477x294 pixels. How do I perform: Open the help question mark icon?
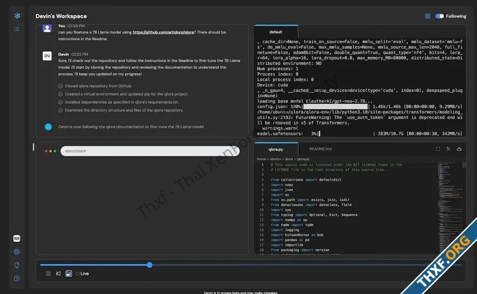17,279
